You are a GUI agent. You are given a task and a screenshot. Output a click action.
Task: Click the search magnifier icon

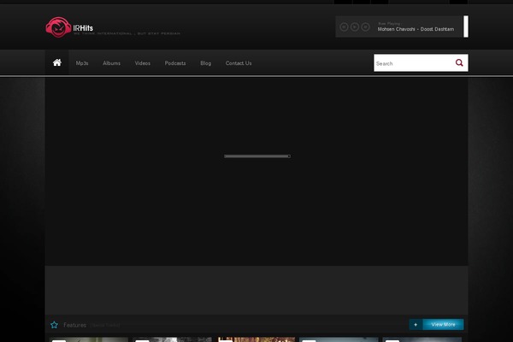point(459,62)
